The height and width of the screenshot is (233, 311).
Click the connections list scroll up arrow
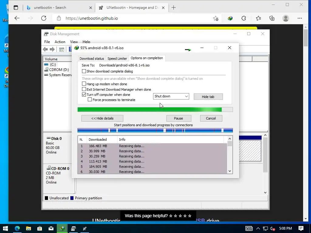coord(230,139)
